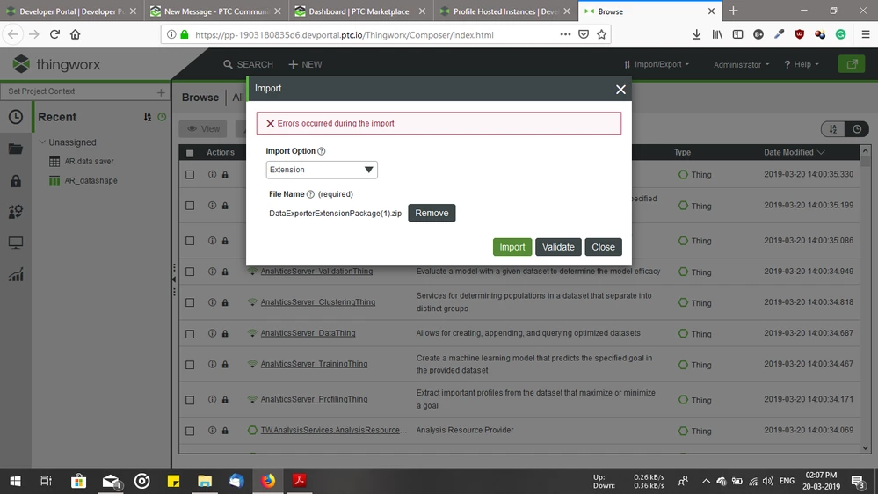Switch to Dashboard PTC Marketplace tab
The width and height of the screenshot is (878, 494).
(x=361, y=11)
